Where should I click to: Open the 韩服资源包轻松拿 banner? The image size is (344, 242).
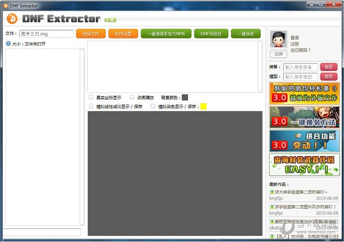(x=304, y=93)
